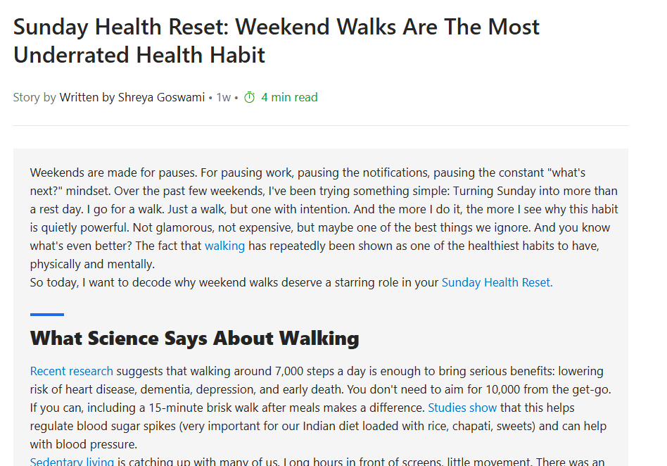Click the '1w' timestamp in byline
667x466 pixels.
point(223,97)
